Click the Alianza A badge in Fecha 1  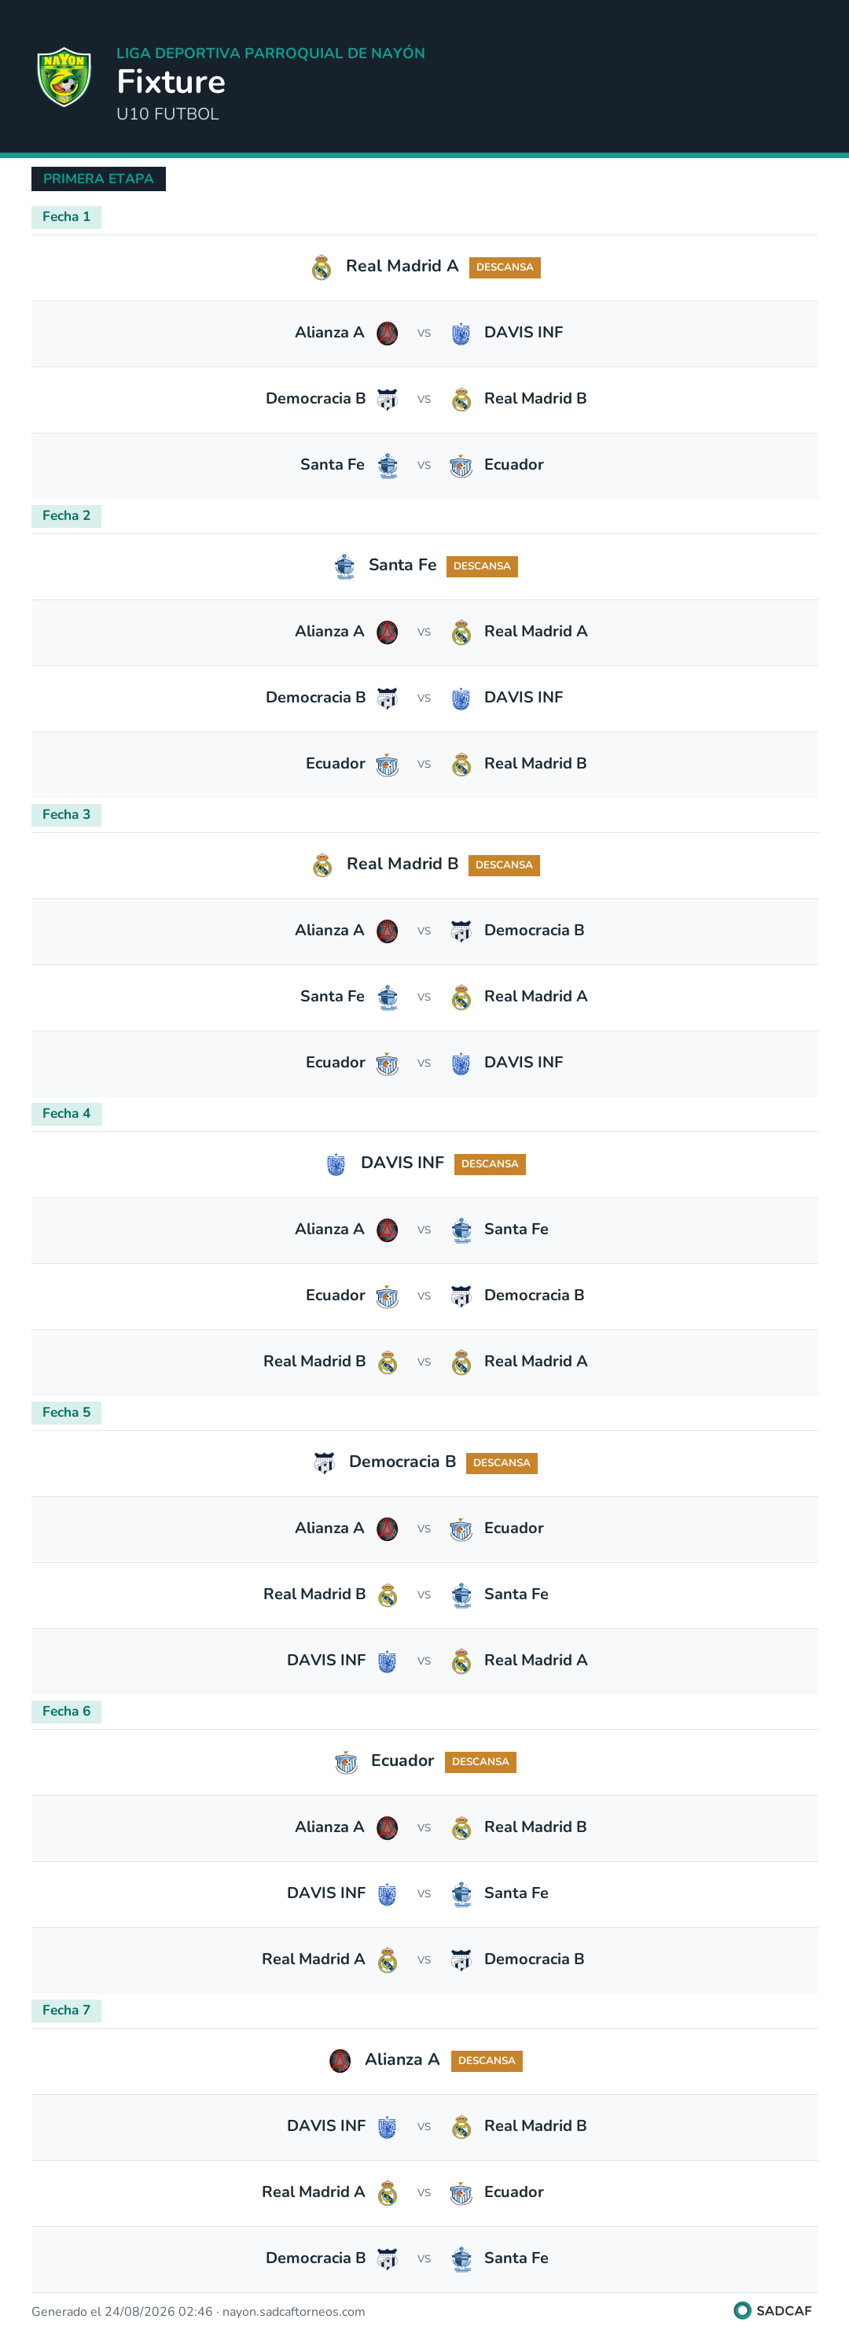[x=387, y=334]
